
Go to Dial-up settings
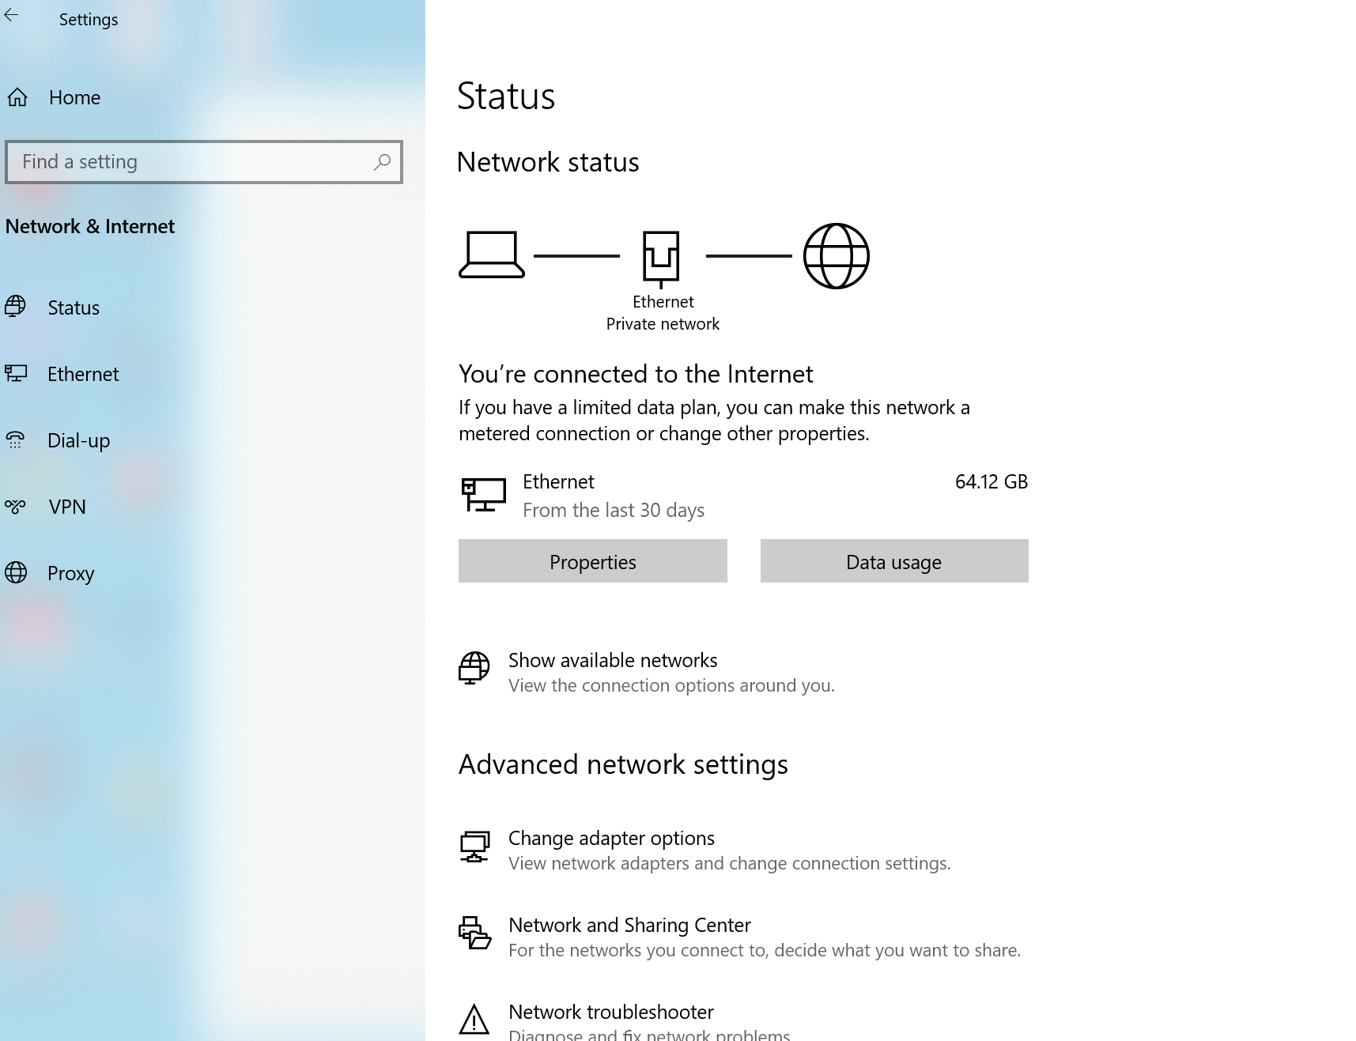(x=78, y=440)
